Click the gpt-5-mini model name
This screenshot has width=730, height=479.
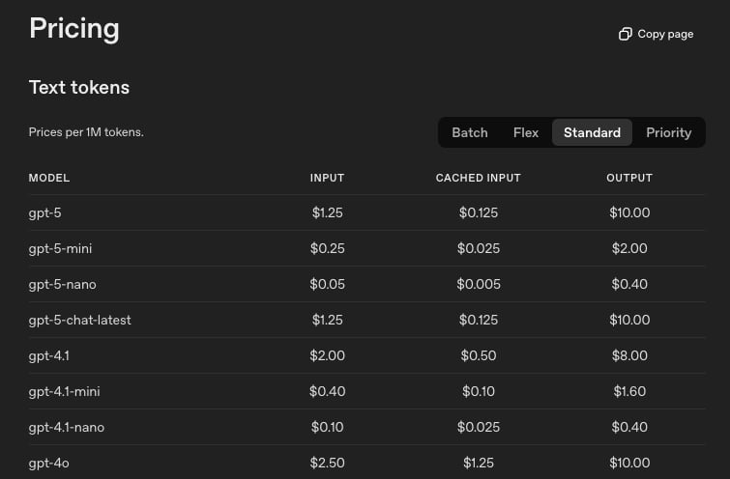60,249
